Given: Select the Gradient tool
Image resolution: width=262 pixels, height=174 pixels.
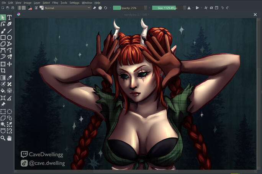Looking at the screenshot, I should pos(3,78).
